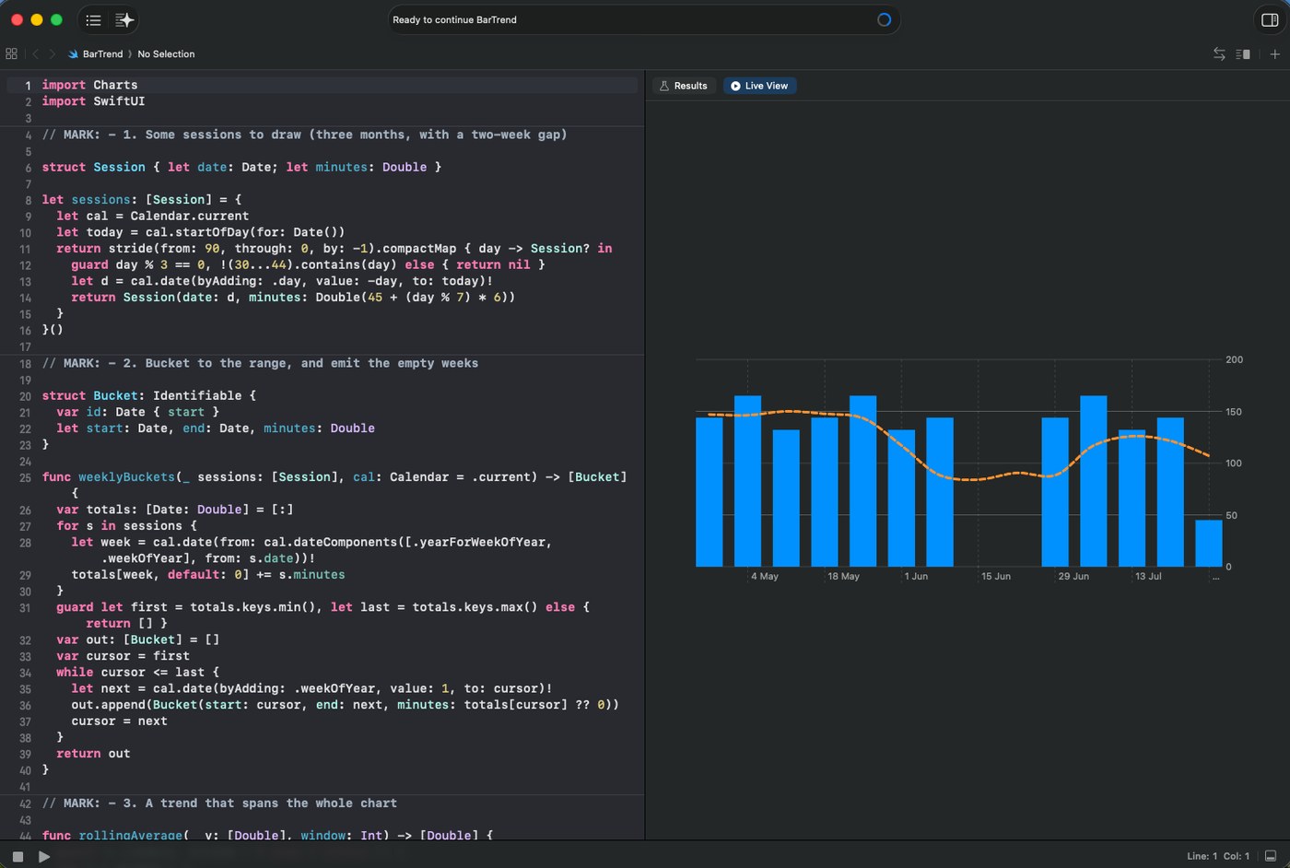Click the Line: 1 Col: 1 indicator
The image size is (1290, 868).
1218,856
